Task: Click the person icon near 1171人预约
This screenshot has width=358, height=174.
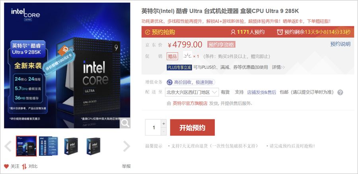Action: pos(233,32)
